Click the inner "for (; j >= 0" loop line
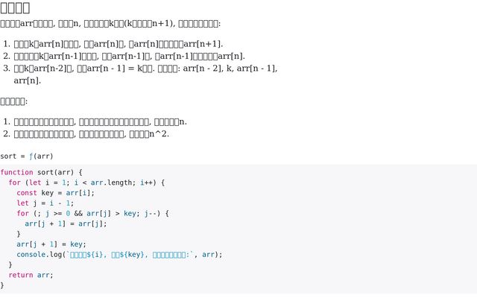This screenshot has height=298, width=477. click(93, 213)
